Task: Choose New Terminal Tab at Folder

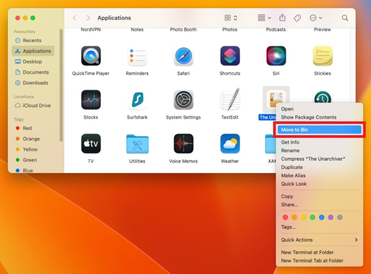Action: coord(319,261)
